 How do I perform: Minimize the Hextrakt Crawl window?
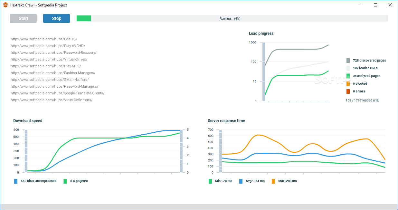[x=360, y=5]
